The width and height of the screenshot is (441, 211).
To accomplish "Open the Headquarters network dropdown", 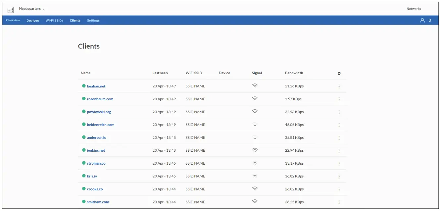I will tap(32, 9).
